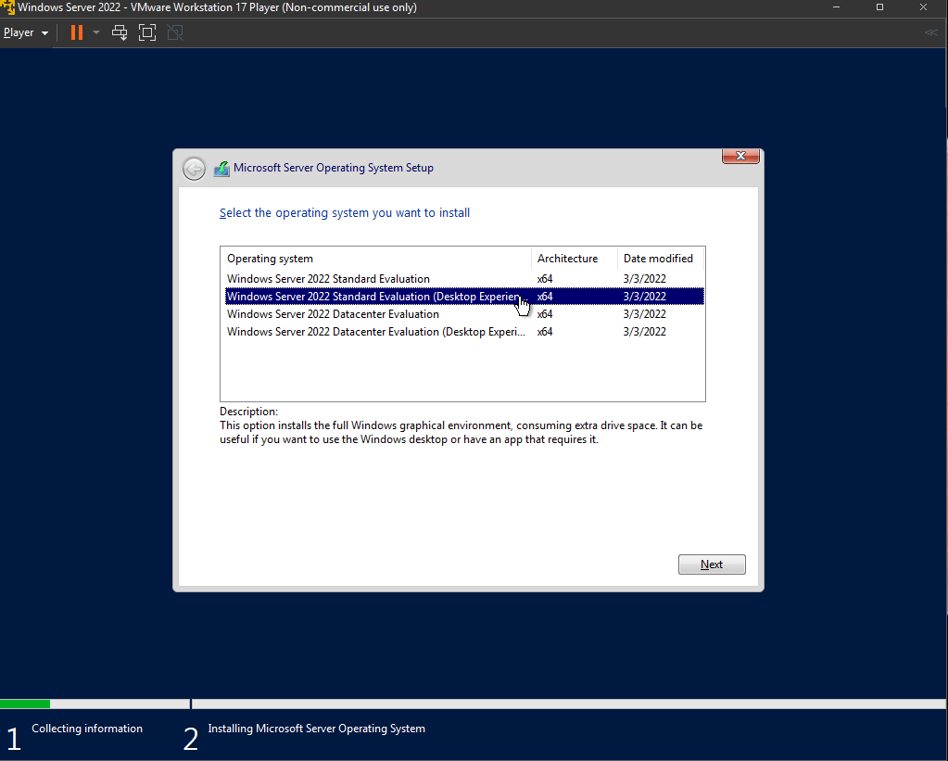
Task: Select Datacenter Evaluation (Desktop Experience) row
Action: pyautogui.click(x=464, y=332)
